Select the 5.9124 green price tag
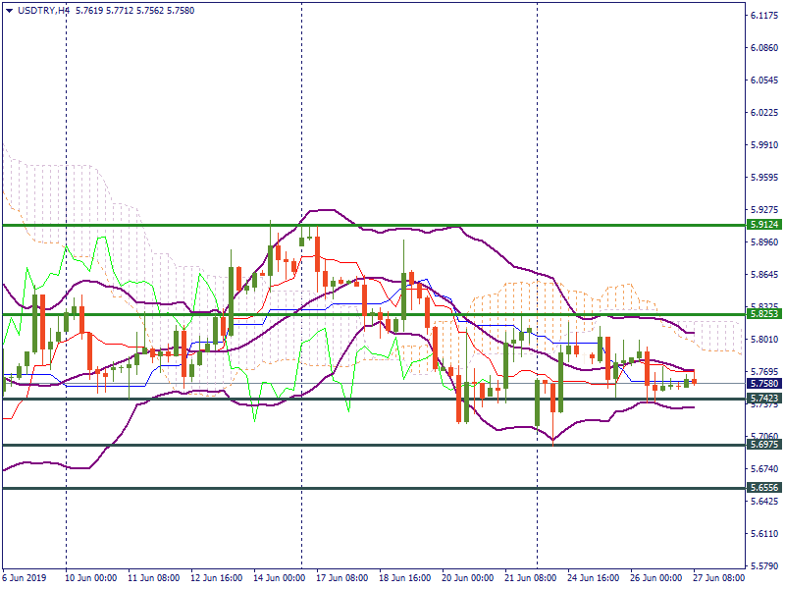The height and width of the screenshot is (589, 785). point(763,225)
